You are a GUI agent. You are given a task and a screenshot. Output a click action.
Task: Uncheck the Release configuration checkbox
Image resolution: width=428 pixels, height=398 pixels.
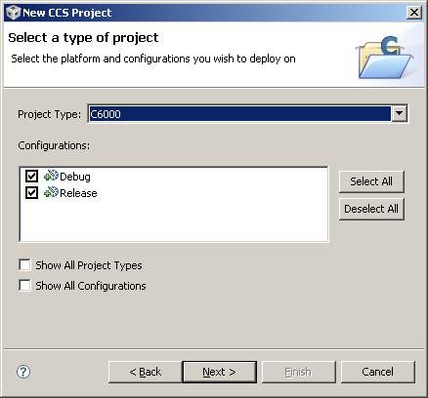[x=31, y=193]
